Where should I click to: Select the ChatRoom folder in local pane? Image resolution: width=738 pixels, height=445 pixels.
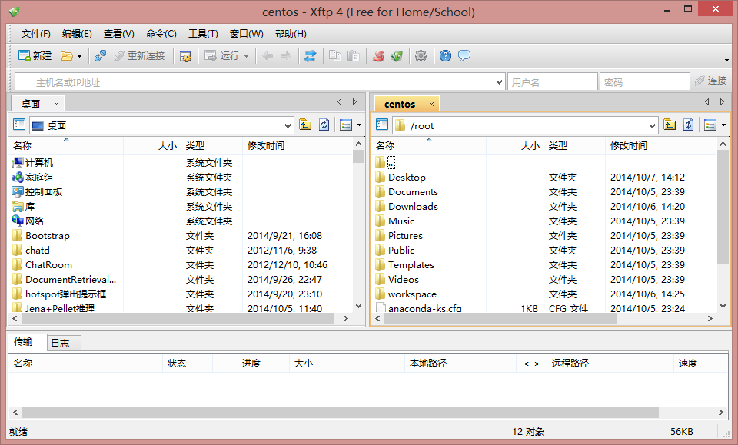(48, 265)
